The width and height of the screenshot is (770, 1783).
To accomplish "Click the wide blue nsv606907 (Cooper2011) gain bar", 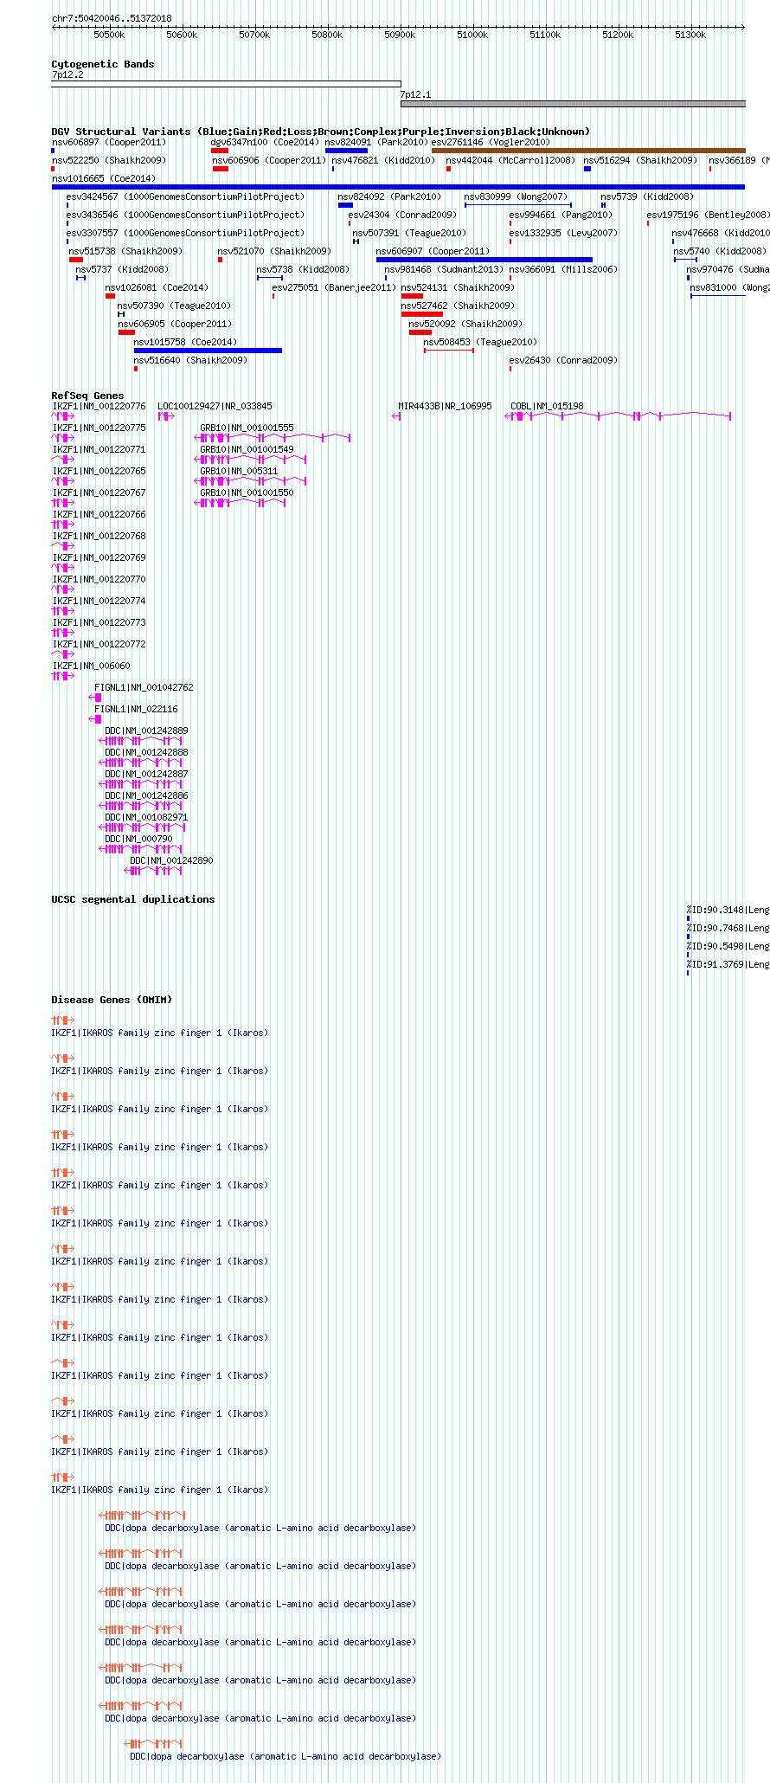I will point(484,260).
